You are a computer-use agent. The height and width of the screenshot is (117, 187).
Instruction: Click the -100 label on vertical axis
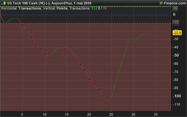(177, 96)
